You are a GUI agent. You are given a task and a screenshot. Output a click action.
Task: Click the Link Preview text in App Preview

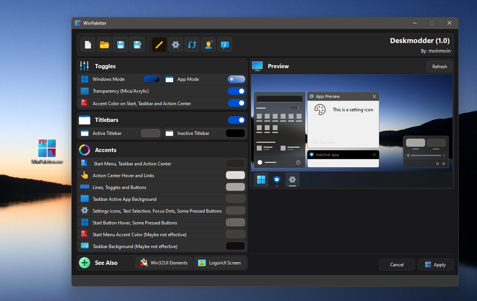coord(322,142)
